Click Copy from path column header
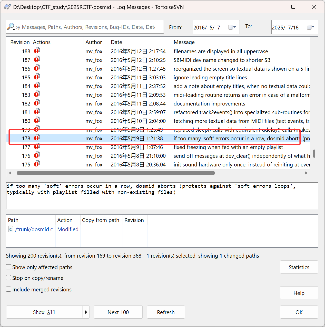This screenshot has height=327, width=325. click(101, 220)
